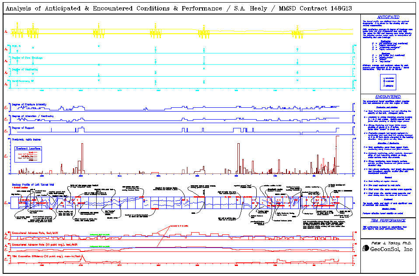
Task: Select the ENCOUNTERED heading in right panel
Action: click(x=388, y=96)
